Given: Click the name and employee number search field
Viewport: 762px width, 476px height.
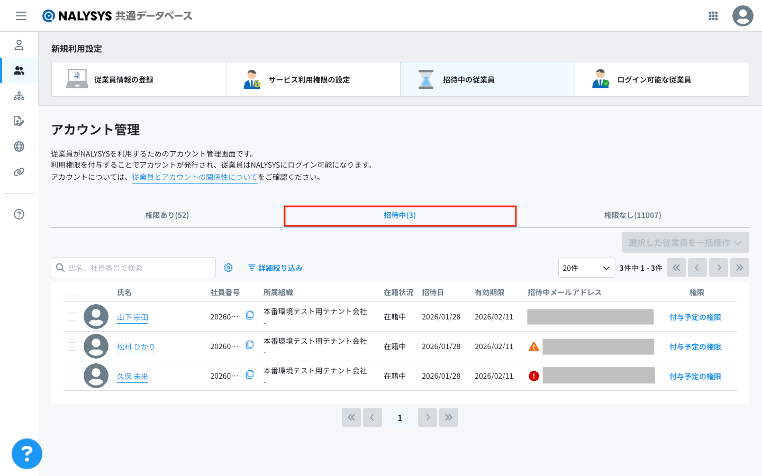Looking at the screenshot, I should click(139, 268).
